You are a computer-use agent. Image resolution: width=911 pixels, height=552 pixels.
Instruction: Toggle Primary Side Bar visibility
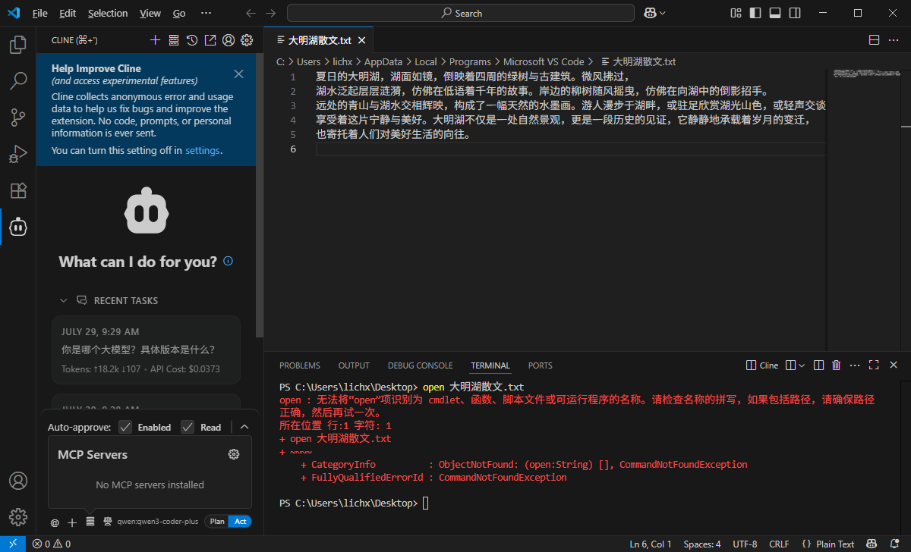click(755, 13)
